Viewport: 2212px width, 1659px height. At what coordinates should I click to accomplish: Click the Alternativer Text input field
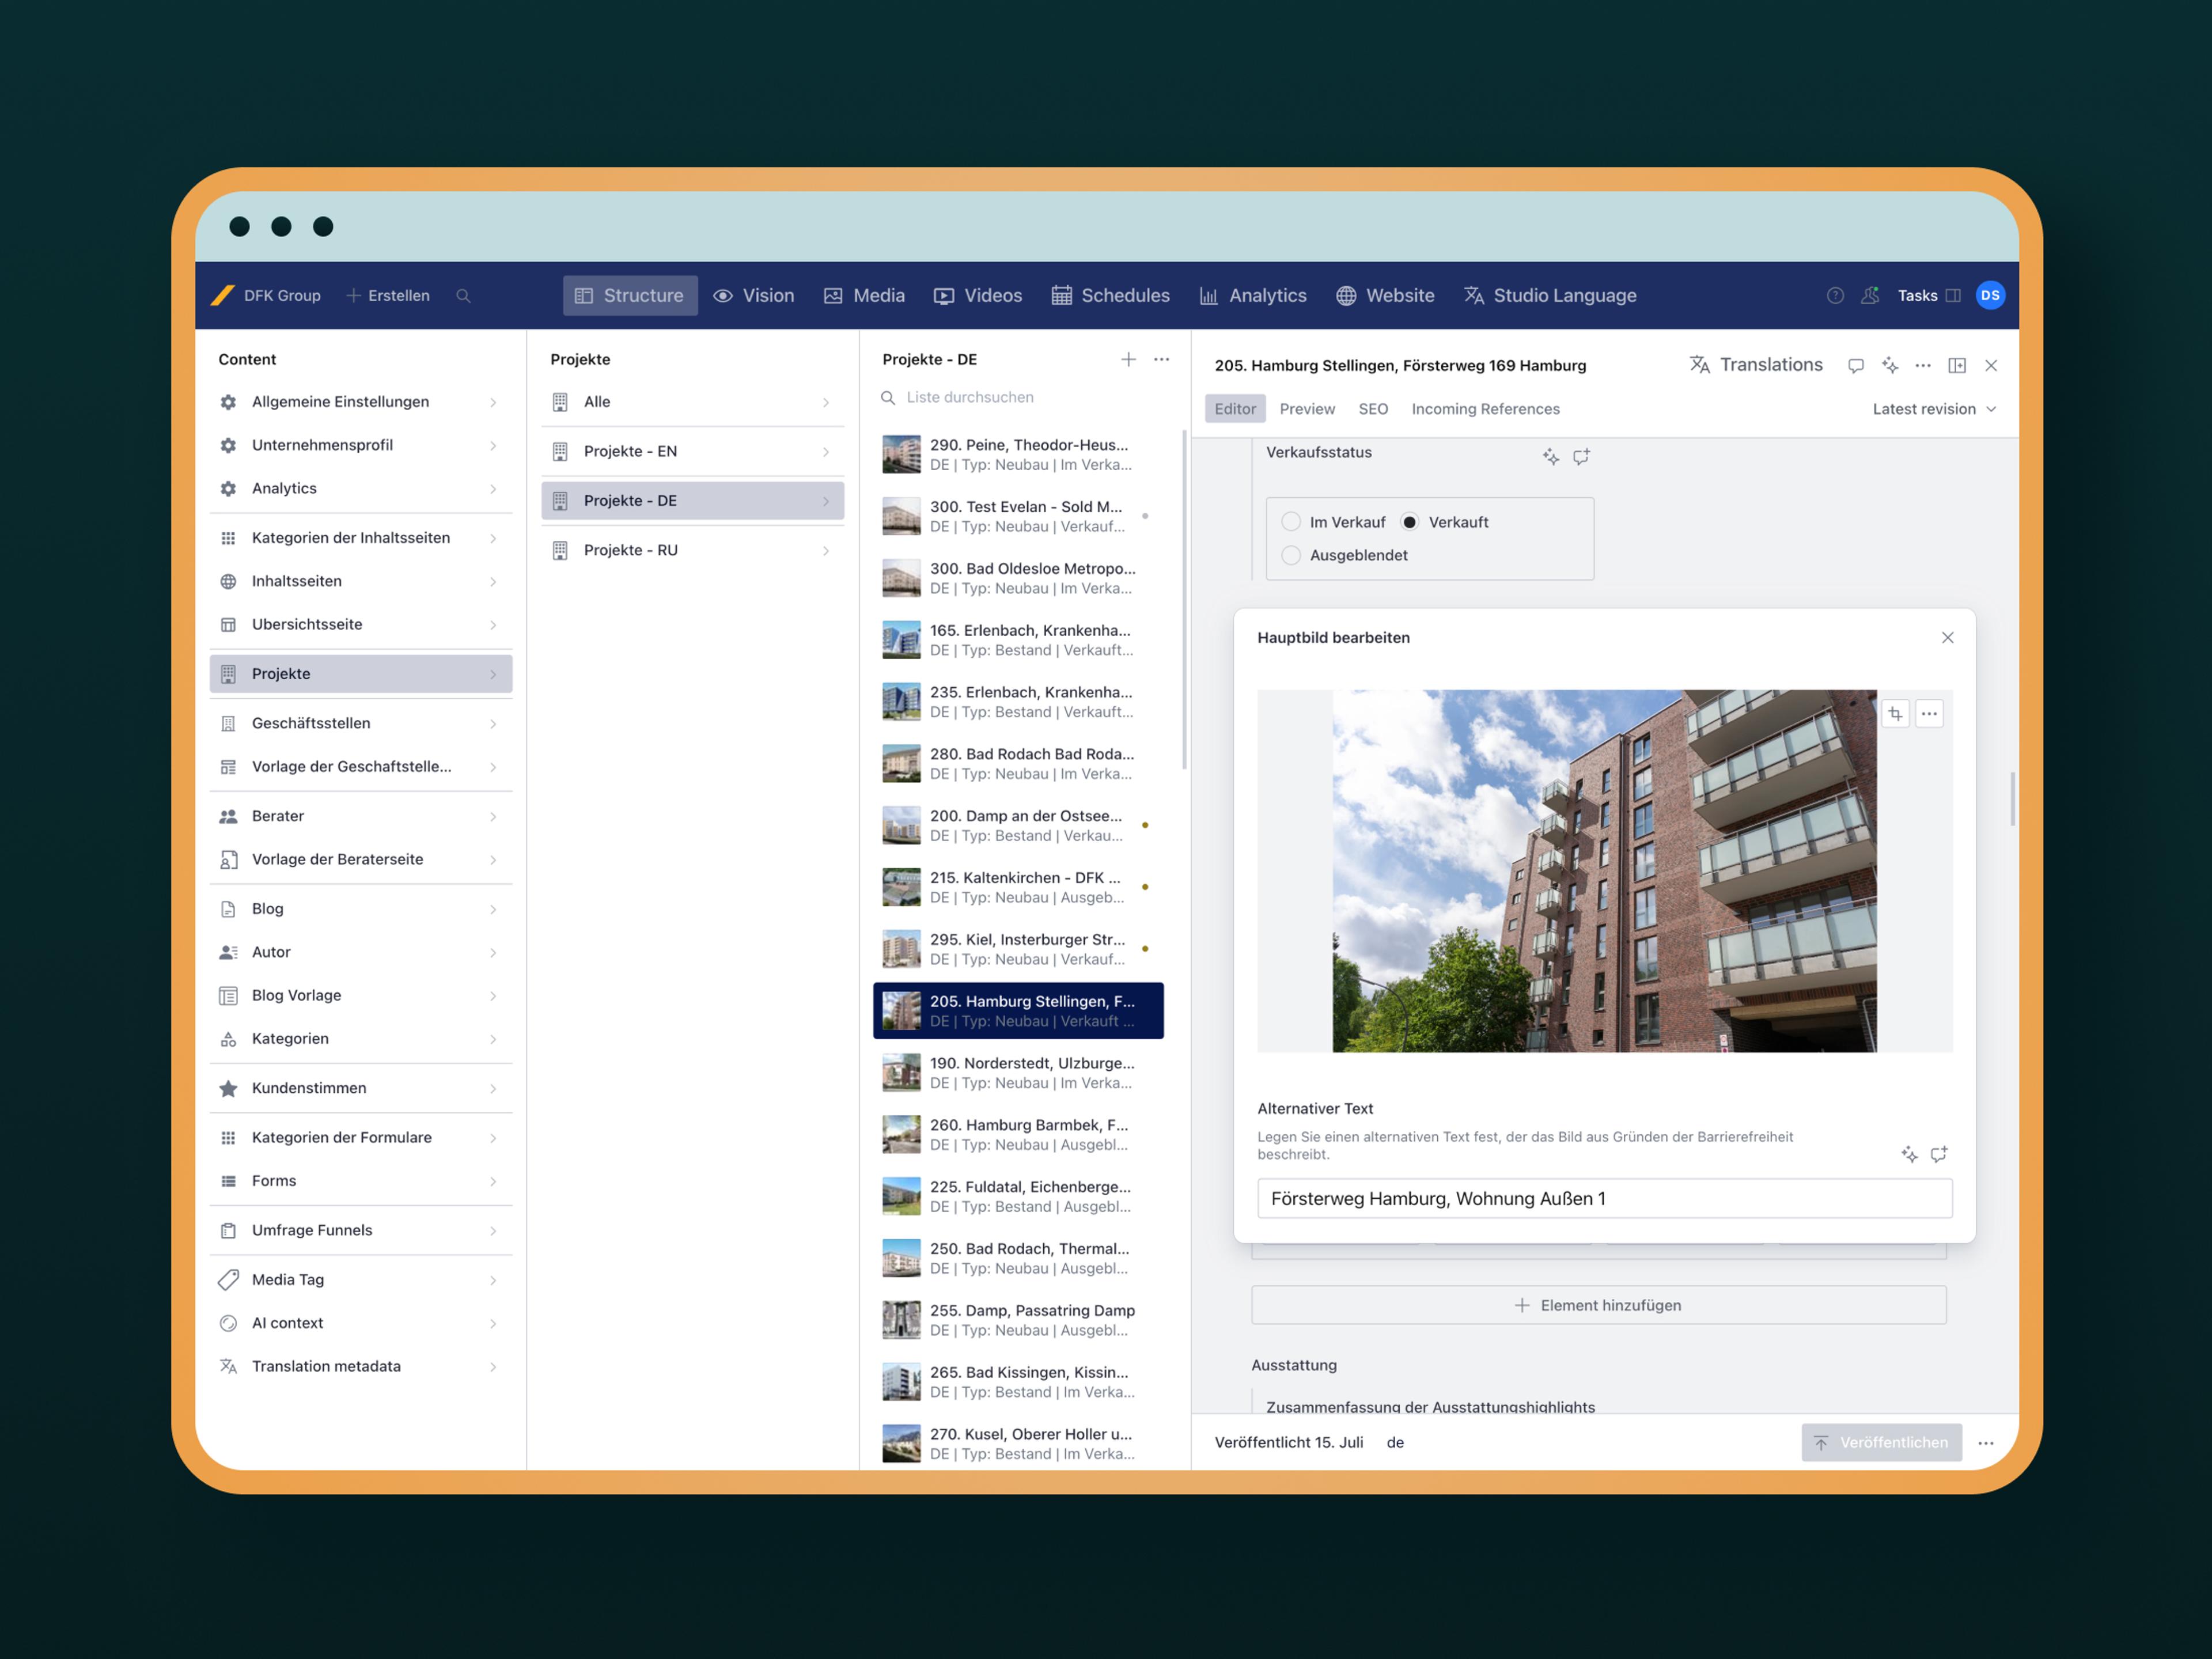click(x=1604, y=1198)
